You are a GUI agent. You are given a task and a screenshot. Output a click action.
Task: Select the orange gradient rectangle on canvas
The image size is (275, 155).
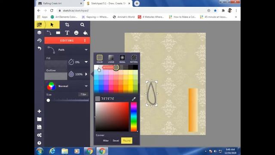(x=193, y=110)
